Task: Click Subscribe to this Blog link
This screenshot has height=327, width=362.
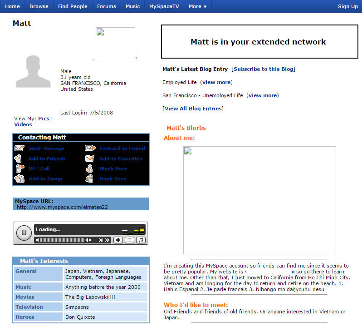Action: [x=264, y=69]
